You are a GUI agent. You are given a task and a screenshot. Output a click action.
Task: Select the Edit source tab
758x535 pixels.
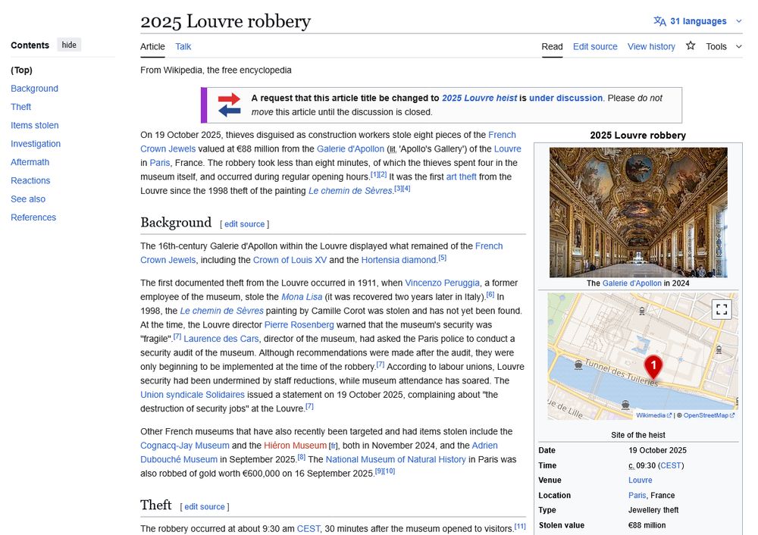(595, 46)
